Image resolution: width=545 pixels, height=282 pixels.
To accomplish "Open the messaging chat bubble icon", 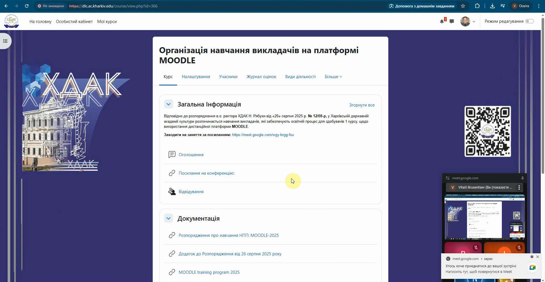I will [452, 21].
